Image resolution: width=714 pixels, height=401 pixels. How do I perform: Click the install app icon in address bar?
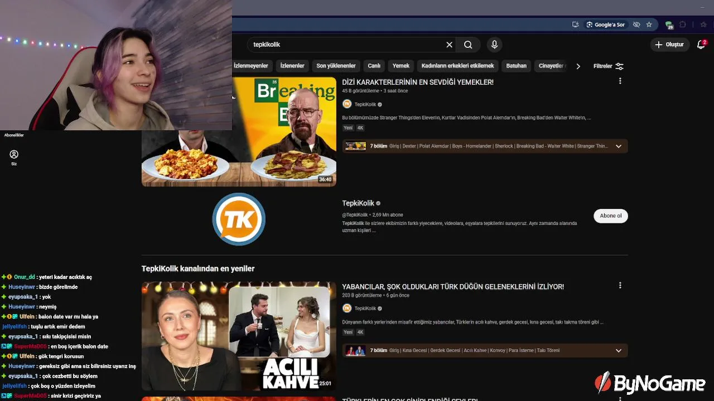click(x=576, y=25)
